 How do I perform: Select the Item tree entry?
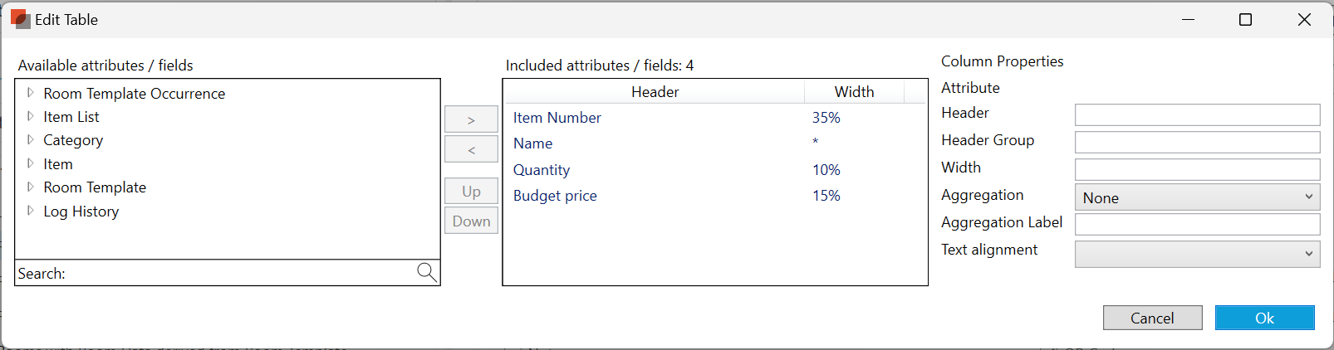click(x=58, y=164)
